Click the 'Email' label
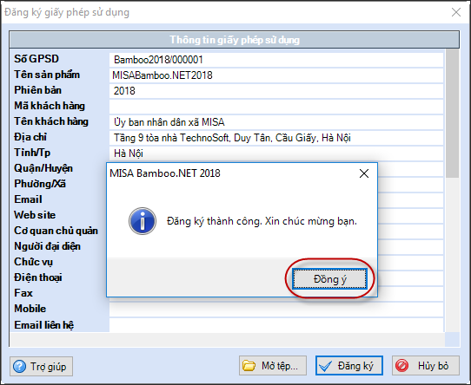The height and width of the screenshot is (385, 471). point(28,199)
